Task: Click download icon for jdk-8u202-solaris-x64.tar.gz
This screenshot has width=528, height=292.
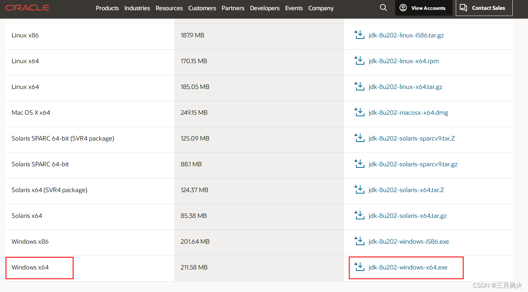Action: click(359, 215)
